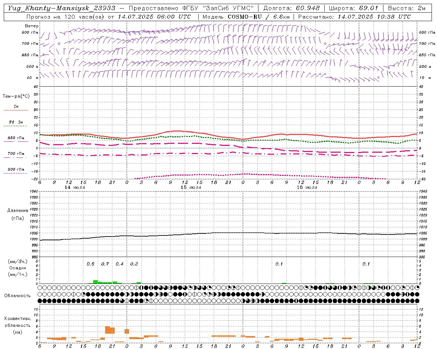Click the Ветер panel label
The height and width of the screenshot is (349, 437).
pyautogui.click(x=32, y=26)
